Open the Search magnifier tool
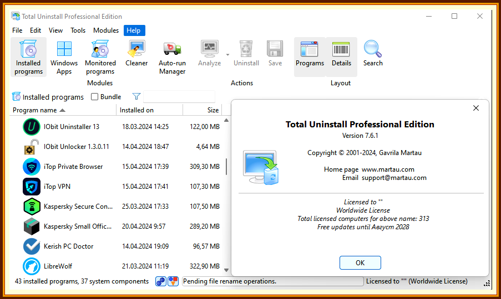Viewport: 501px width, 299px height. coord(372,53)
